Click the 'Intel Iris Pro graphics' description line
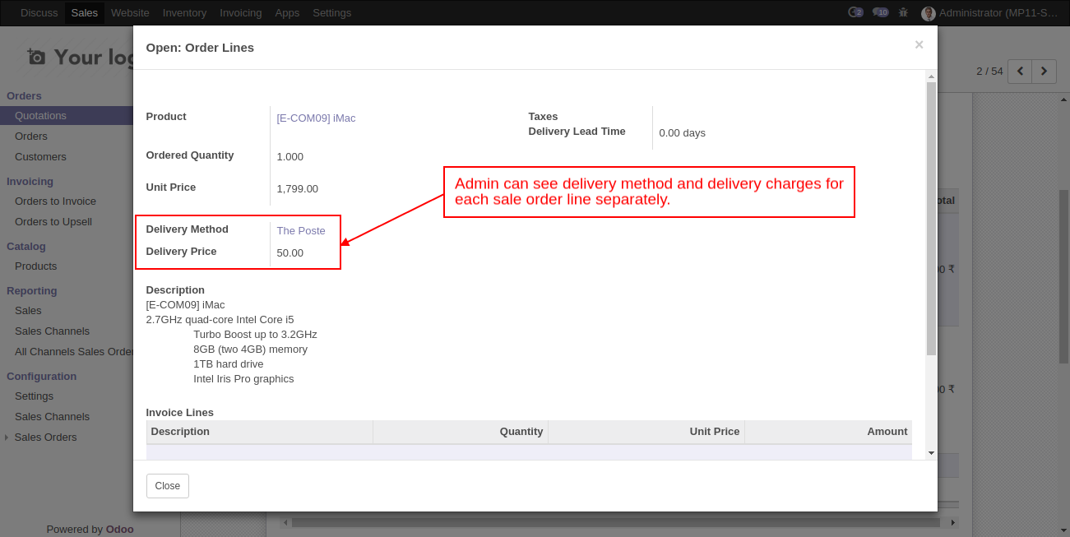The image size is (1070, 537). (243, 379)
